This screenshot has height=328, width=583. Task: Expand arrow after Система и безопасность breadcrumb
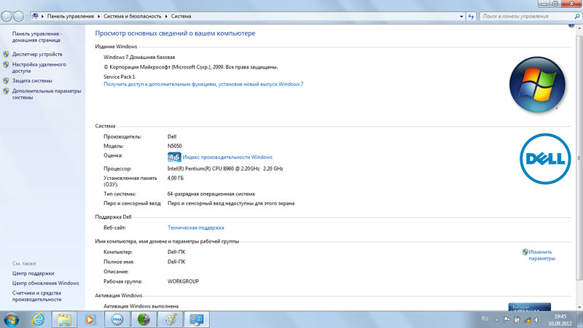(166, 16)
